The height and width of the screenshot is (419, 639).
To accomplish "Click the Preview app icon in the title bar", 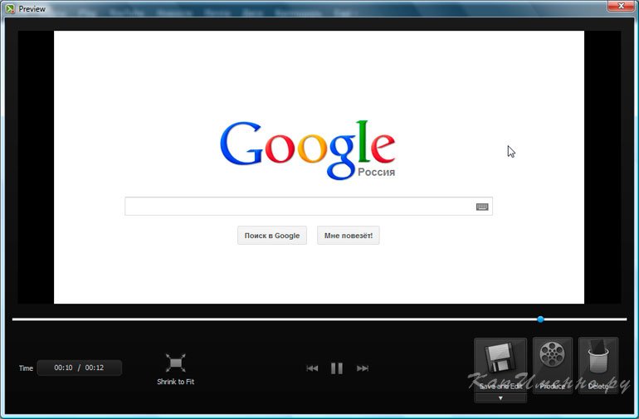I will click(10, 8).
